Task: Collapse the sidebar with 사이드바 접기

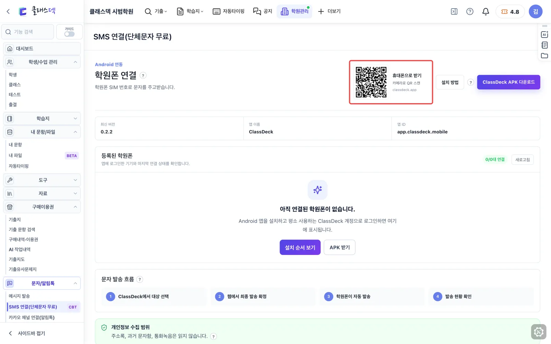Action: (27, 333)
